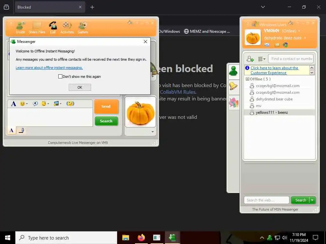Open the Online status dropdown arrow

click(x=299, y=31)
